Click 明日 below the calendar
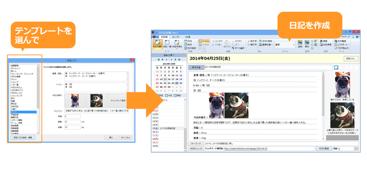367x183 pixels. point(177,96)
